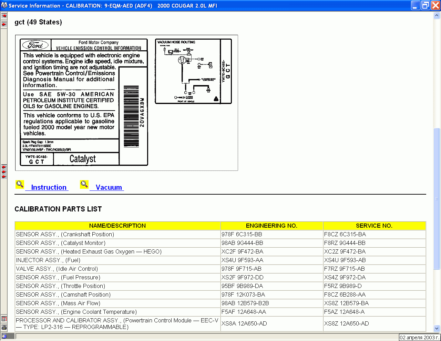
Task: Click service number F8RZ 9G444-BB
Action: [x=345, y=243]
